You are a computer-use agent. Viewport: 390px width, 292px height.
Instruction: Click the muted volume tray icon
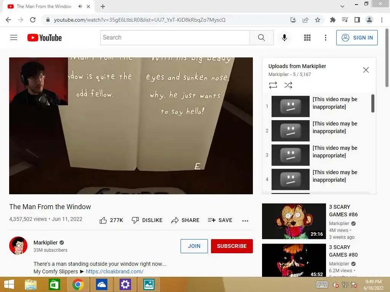click(336, 285)
